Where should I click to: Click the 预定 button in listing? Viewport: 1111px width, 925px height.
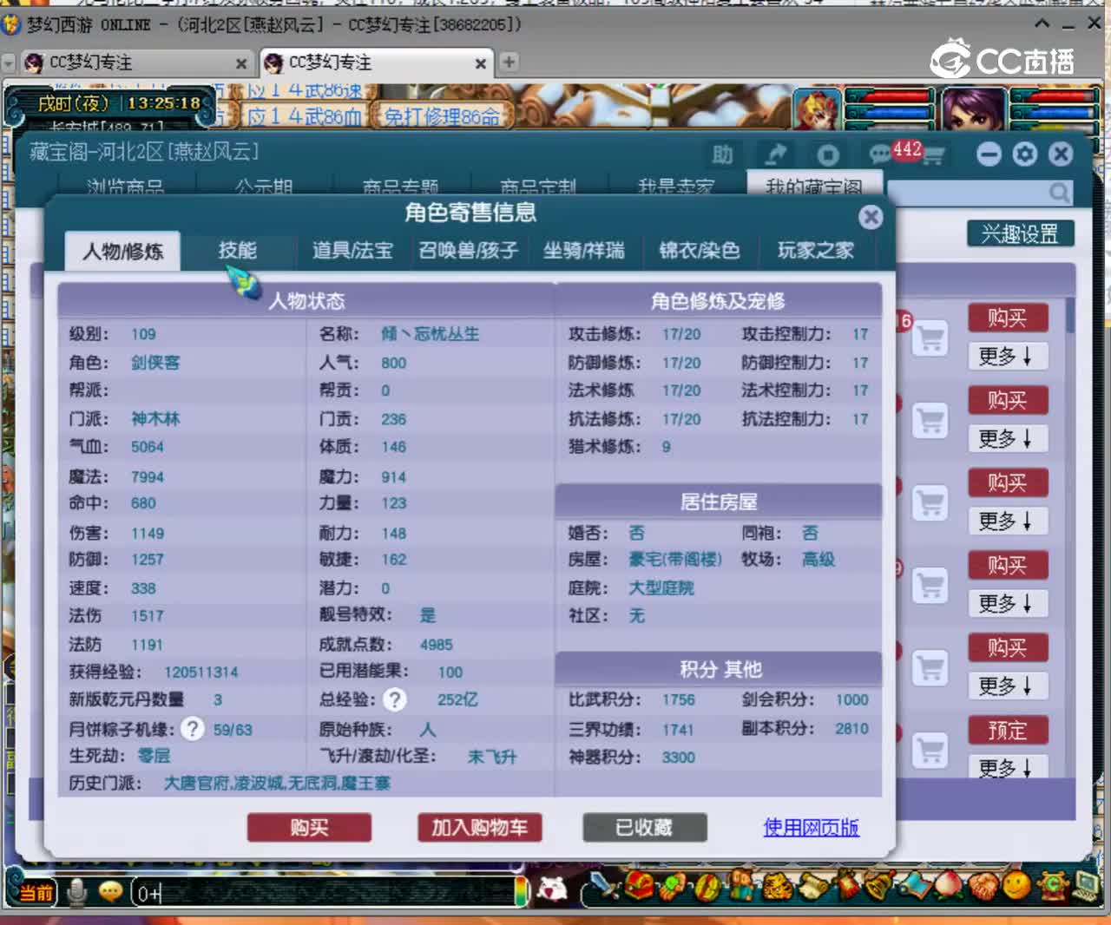click(x=1007, y=731)
